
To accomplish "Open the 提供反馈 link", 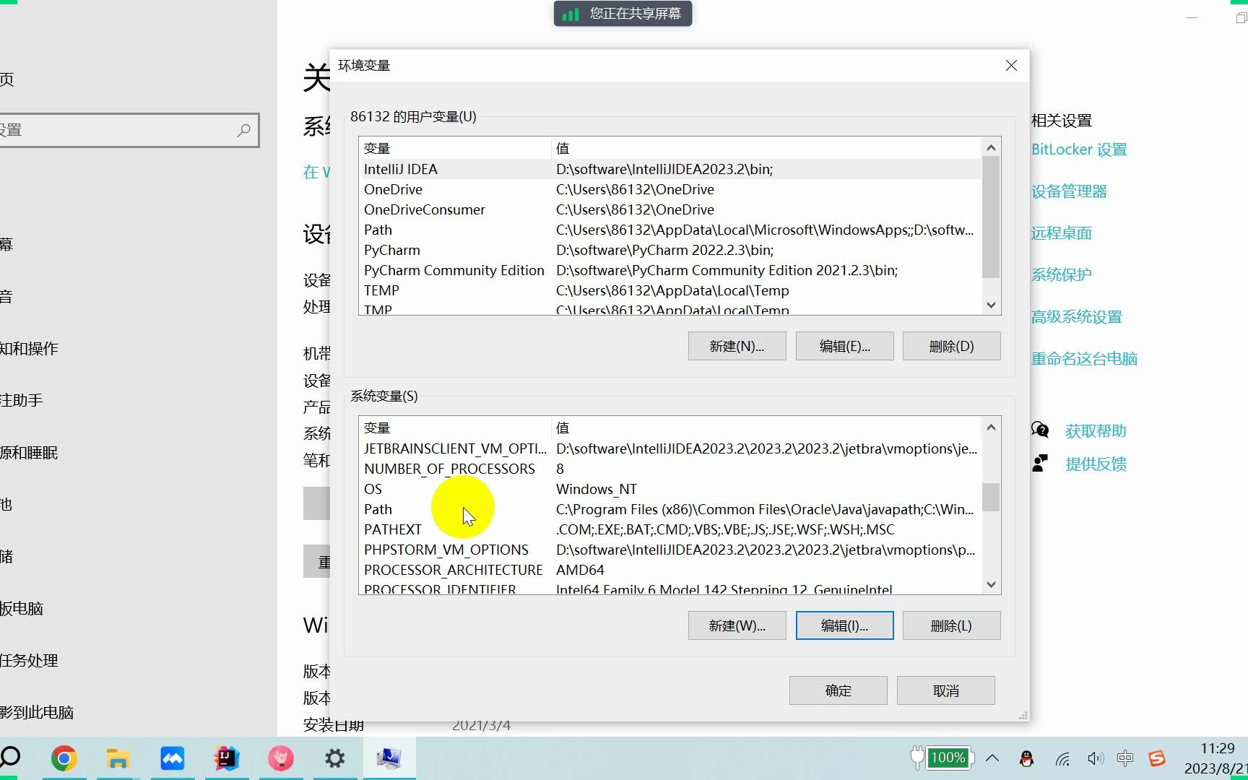I will pyautogui.click(x=1096, y=464).
